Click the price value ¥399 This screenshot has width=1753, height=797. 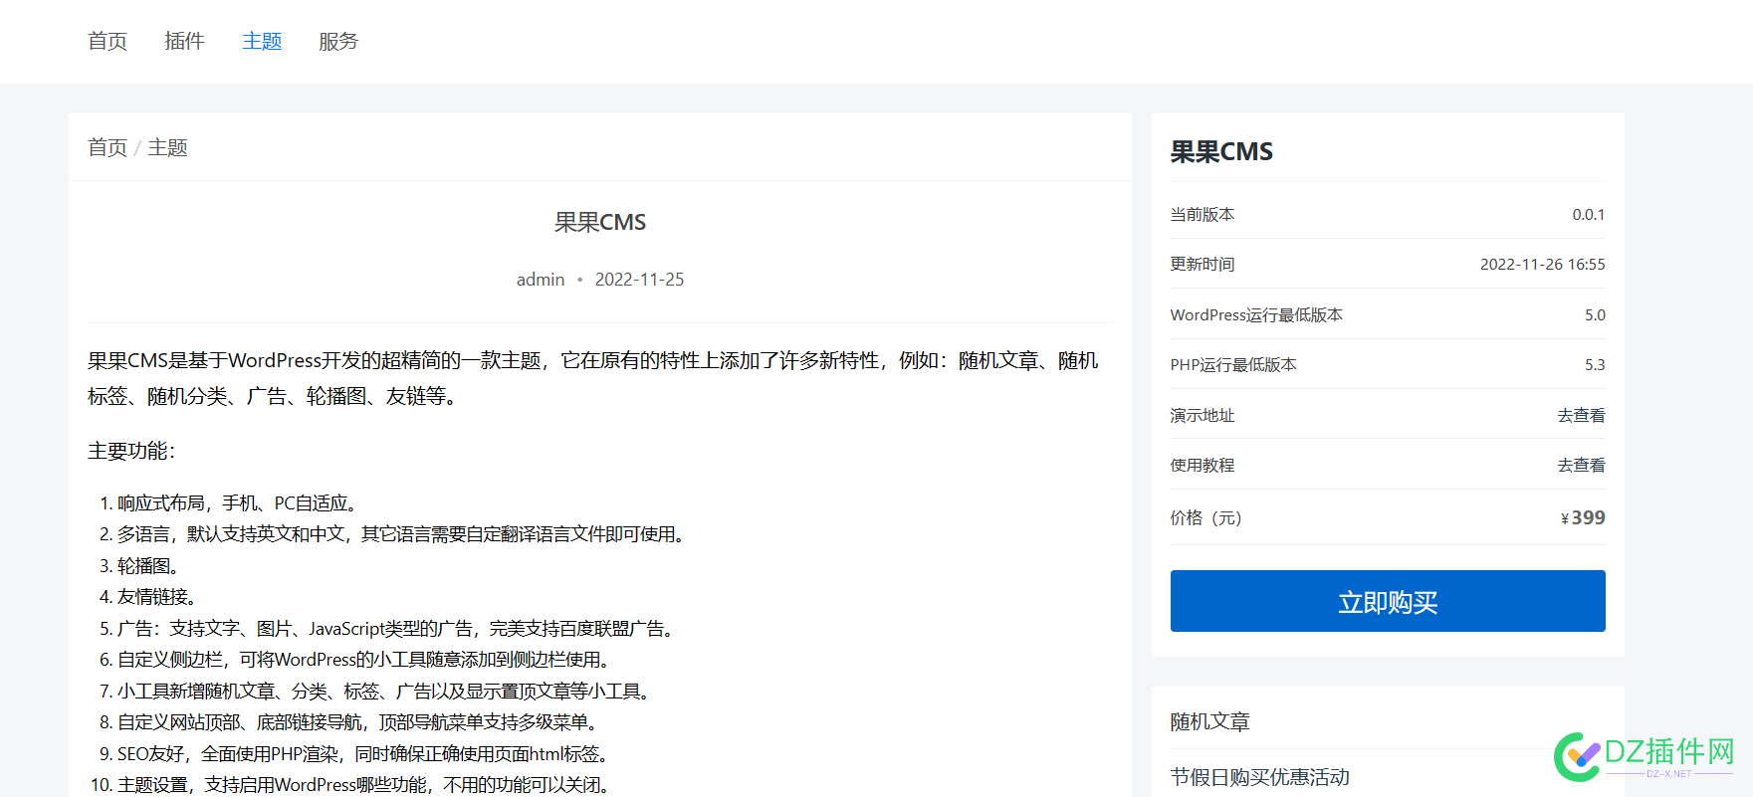pos(1583,517)
